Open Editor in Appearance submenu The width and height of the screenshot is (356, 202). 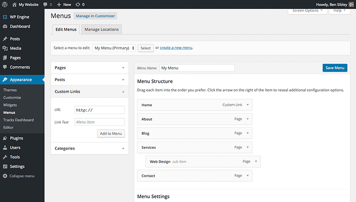click(x=8, y=127)
